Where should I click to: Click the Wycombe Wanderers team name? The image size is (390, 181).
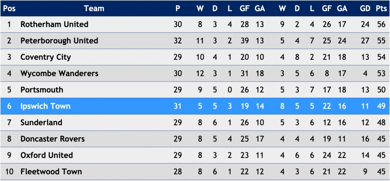pos(59,73)
